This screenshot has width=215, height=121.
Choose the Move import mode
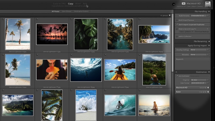pyautogui.click(x=78, y=4)
